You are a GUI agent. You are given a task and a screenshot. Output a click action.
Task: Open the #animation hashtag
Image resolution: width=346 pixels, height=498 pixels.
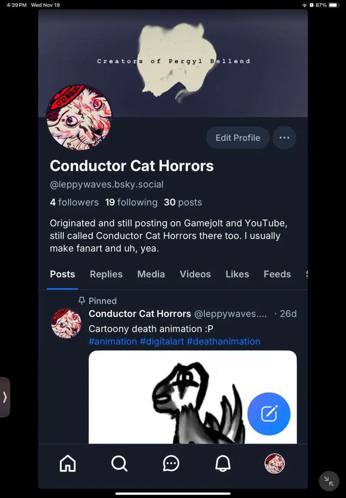[113, 341]
